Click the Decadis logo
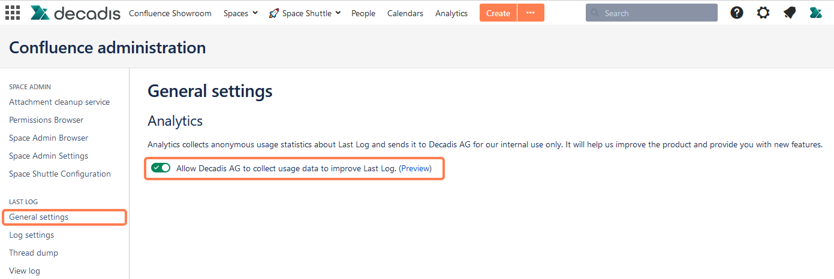The image size is (834, 279). tap(75, 13)
